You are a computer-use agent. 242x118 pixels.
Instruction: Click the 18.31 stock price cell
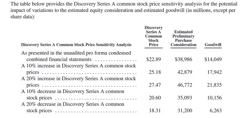[x=155, y=111]
